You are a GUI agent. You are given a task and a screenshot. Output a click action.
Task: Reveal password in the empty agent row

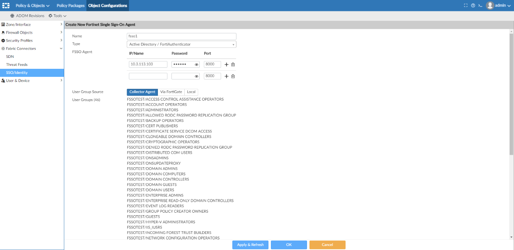click(x=196, y=76)
